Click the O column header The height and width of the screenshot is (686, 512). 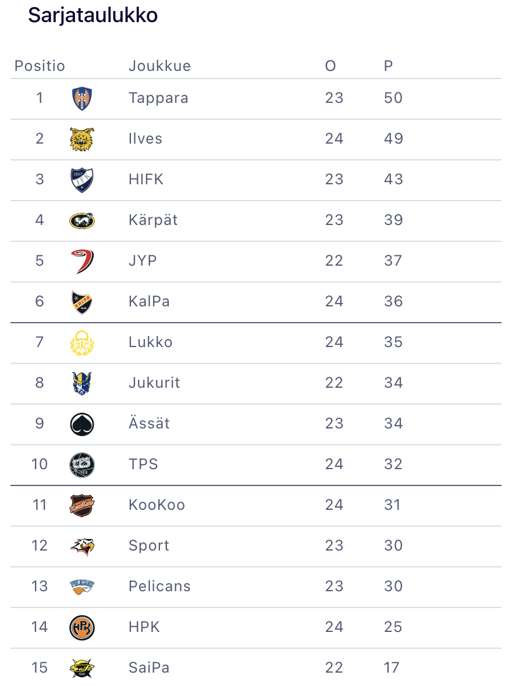click(x=330, y=66)
